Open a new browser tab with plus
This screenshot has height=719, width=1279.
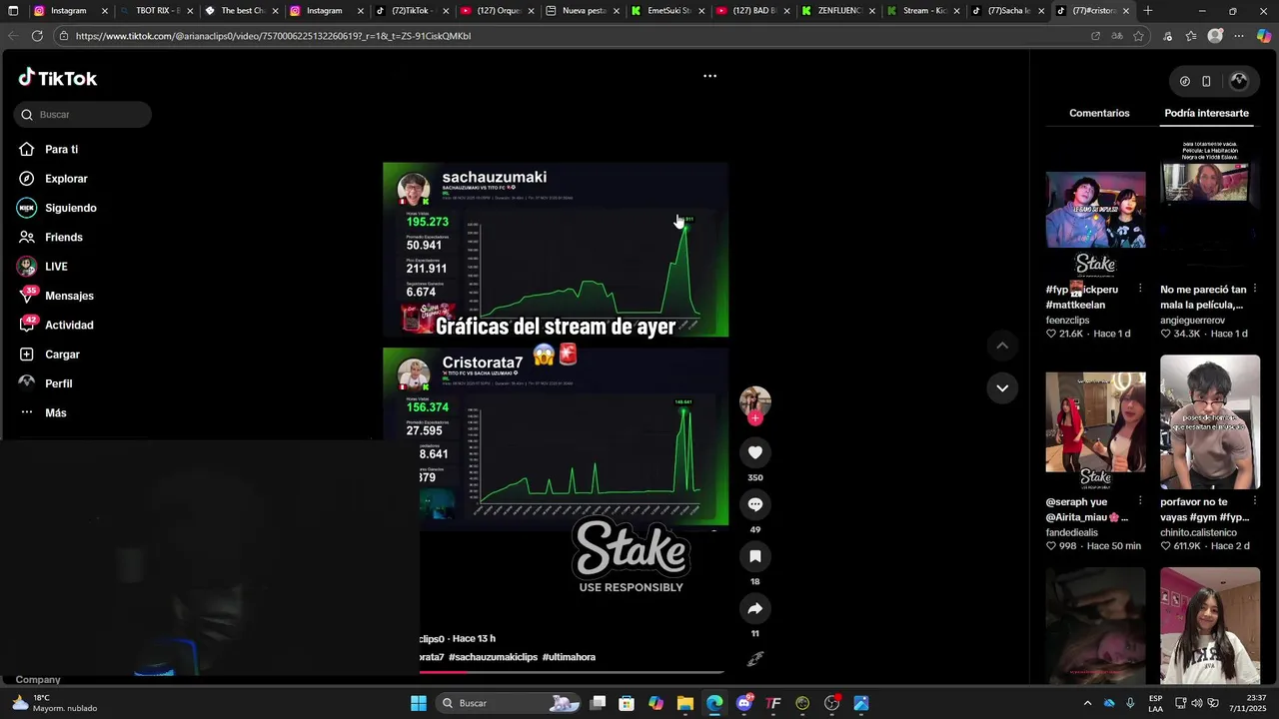(1147, 11)
